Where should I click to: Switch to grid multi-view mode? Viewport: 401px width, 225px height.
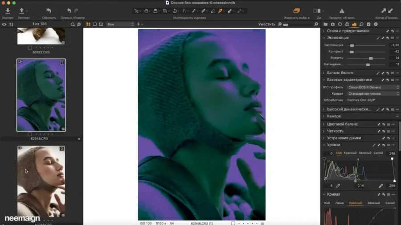[x=88, y=24]
